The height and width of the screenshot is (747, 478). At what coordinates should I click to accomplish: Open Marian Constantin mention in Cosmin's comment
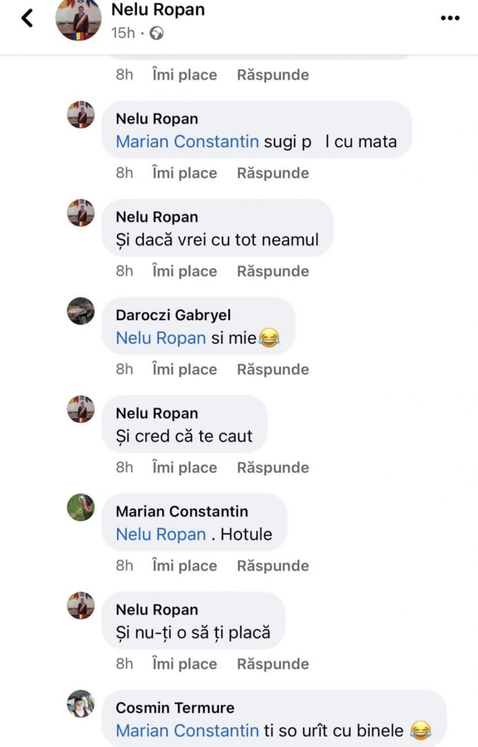pos(187,730)
